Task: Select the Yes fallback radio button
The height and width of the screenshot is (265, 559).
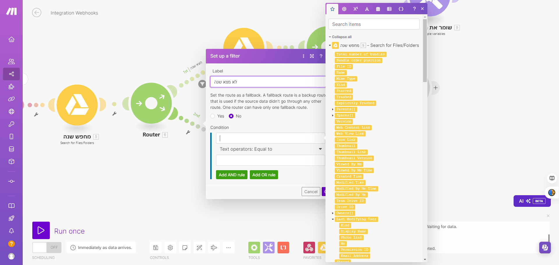Action: pyautogui.click(x=213, y=116)
